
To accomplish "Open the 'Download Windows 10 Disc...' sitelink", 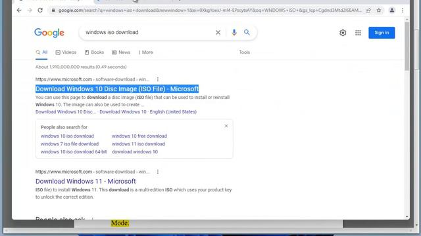I will 66,112.
